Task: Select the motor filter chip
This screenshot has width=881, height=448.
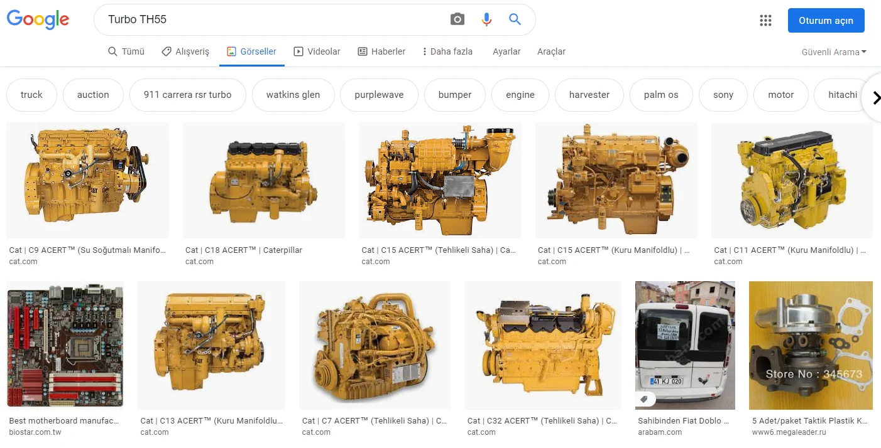Action: coord(781,95)
